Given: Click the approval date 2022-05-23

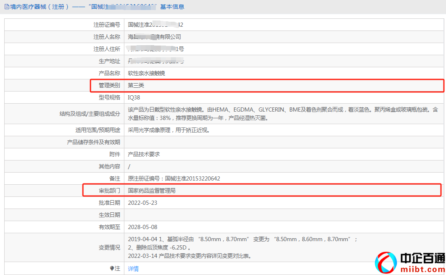Looking at the screenshot, I should coord(143,203).
